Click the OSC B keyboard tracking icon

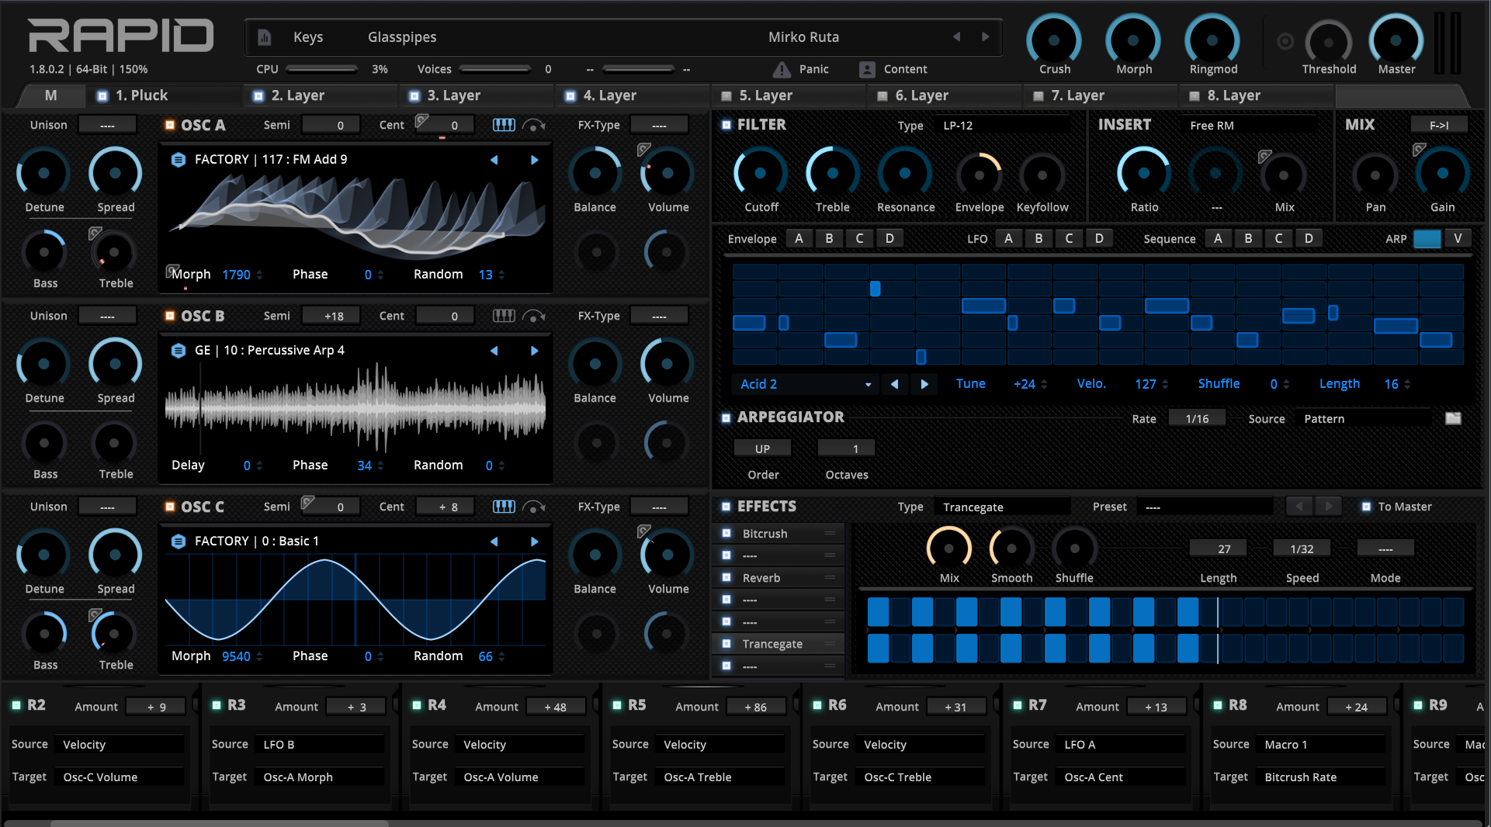504,316
